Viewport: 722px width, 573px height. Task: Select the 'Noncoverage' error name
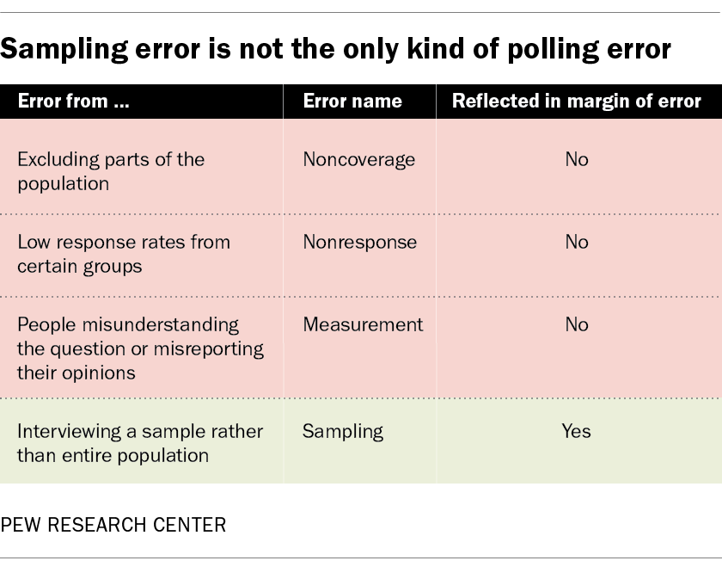(358, 159)
